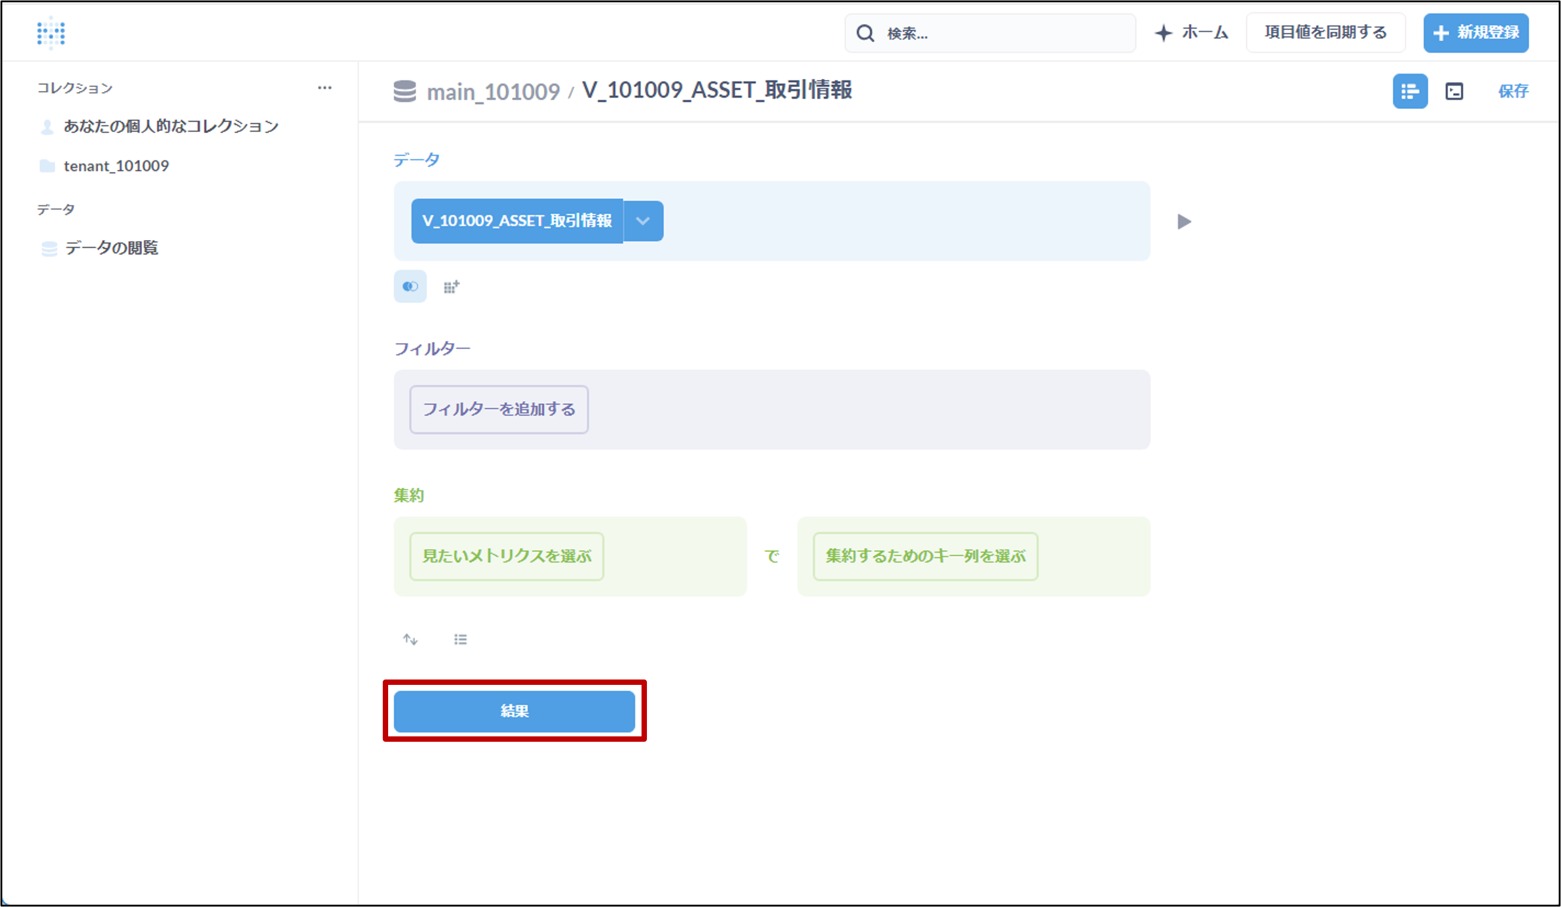Click the row limit list icon
This screenshot has height=907, width=1561.
(460, 639)
